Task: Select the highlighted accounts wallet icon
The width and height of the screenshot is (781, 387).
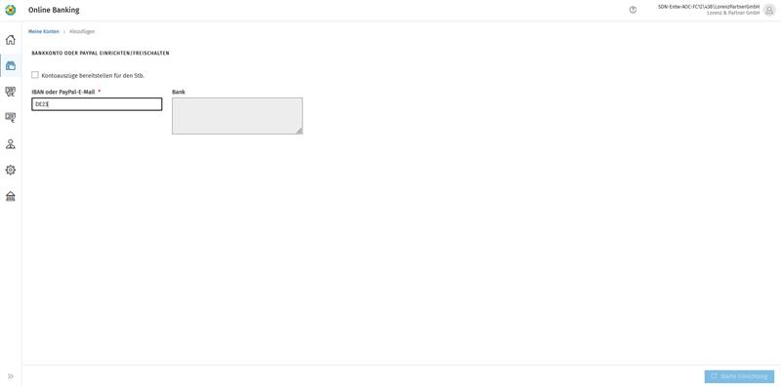Action: (11, 65)
